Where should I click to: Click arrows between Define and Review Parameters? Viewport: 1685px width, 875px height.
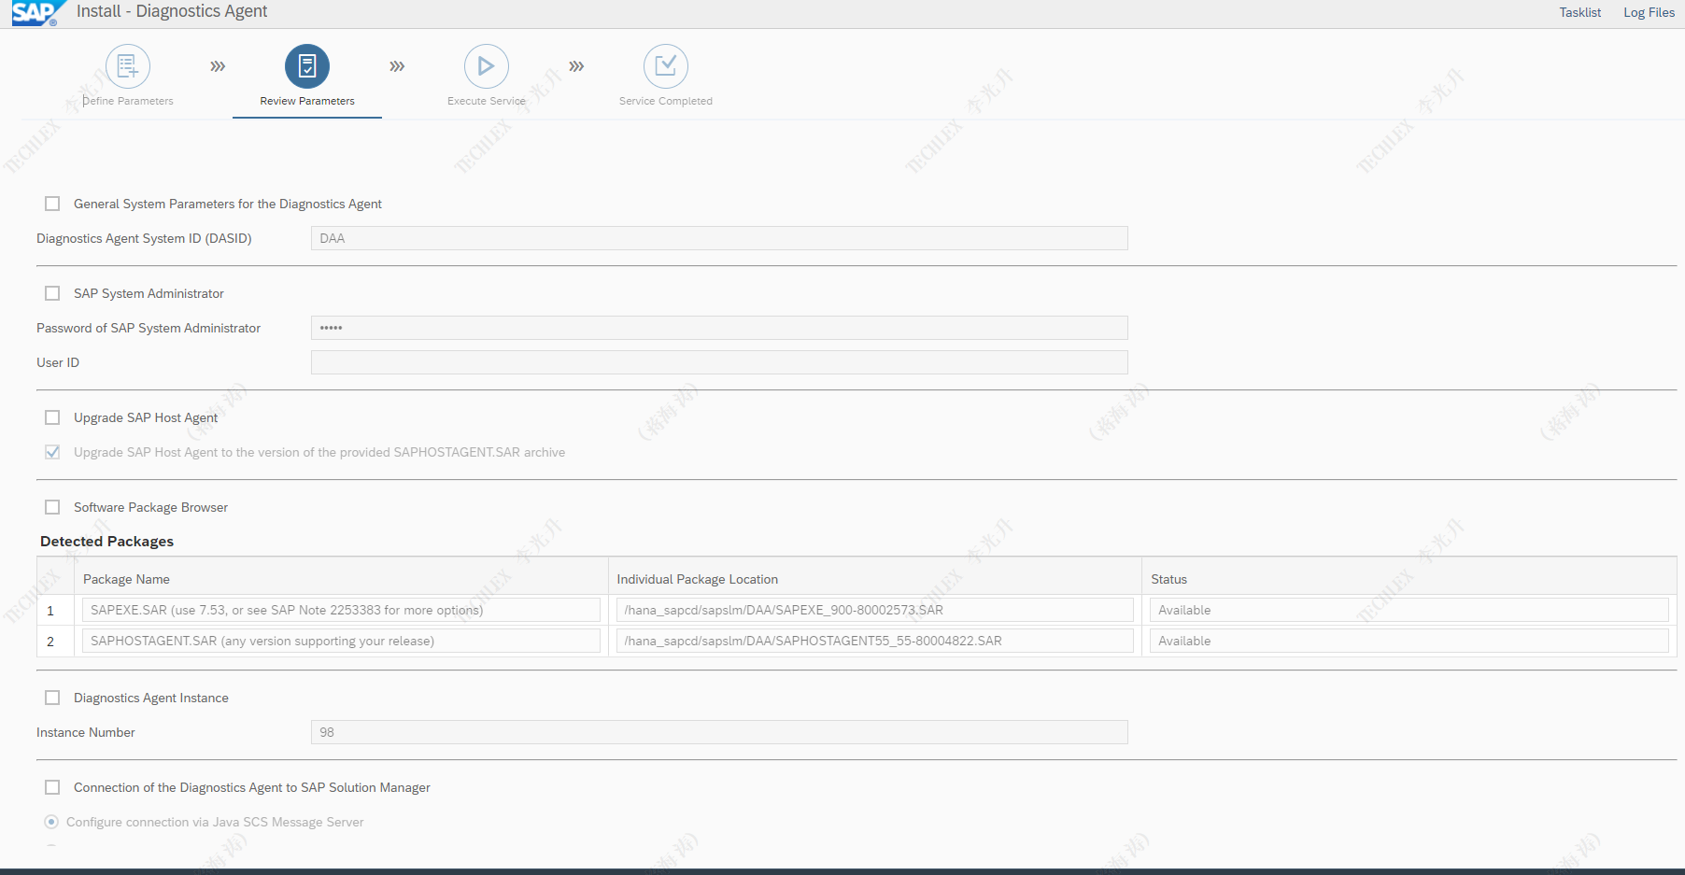(218, 66)
